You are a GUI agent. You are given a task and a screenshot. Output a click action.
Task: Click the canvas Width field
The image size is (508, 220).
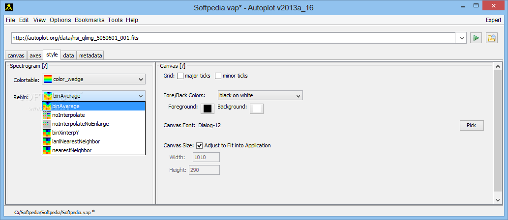206,158
